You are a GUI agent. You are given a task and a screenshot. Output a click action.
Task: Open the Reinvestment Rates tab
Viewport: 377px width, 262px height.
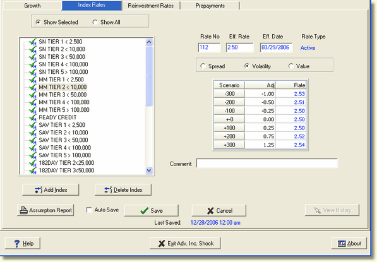[x=151, y=6]
